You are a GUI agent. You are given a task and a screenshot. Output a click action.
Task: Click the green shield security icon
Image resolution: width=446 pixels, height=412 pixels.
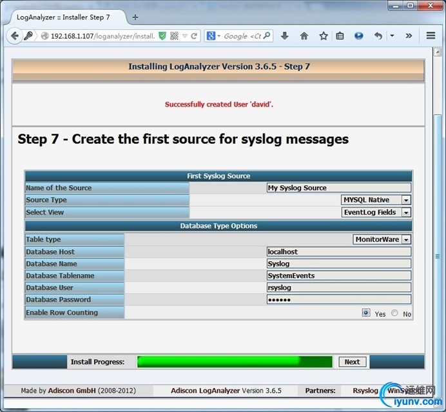click(162, 36)
